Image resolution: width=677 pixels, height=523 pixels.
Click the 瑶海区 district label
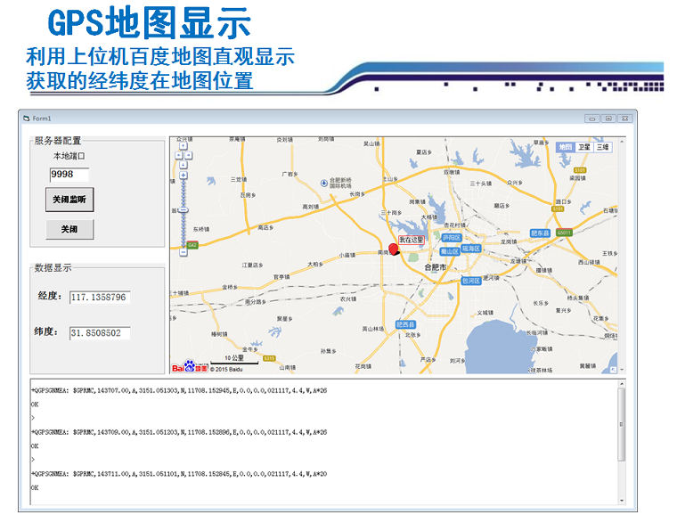click(471, 249)
